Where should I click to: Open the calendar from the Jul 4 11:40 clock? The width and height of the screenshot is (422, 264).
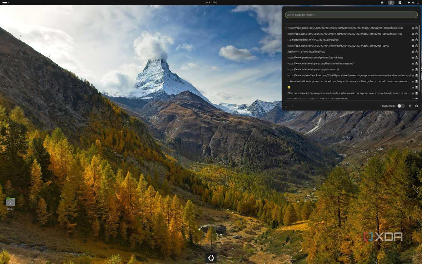[x=211, y=3]
